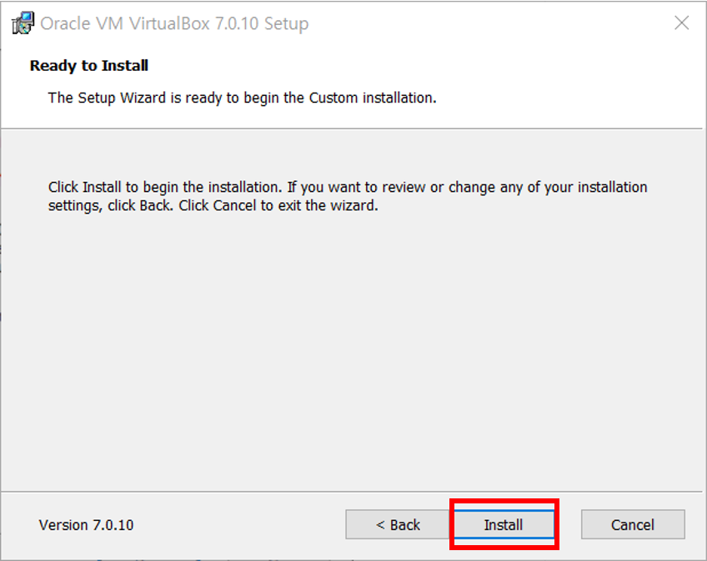Click the VirtualBox installer icon in title bar
707x561 pixels.
(x=23, y=23)
